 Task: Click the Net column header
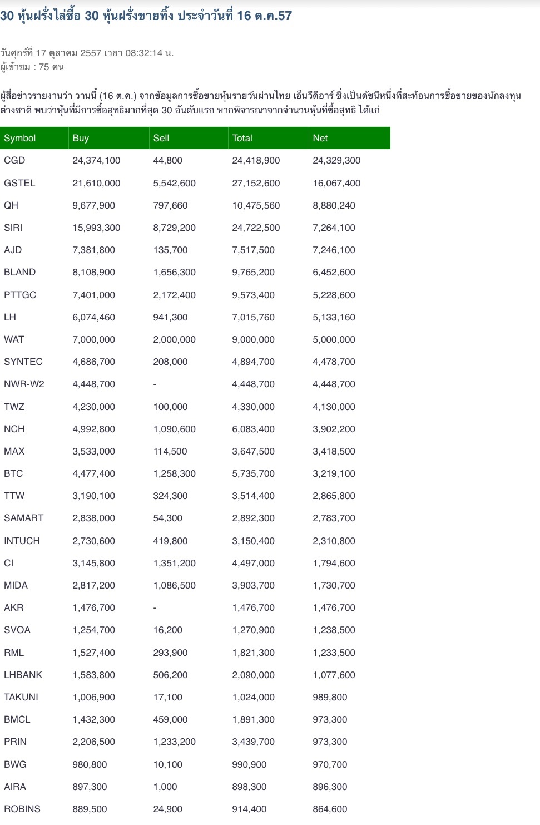(x=320, y=138)
